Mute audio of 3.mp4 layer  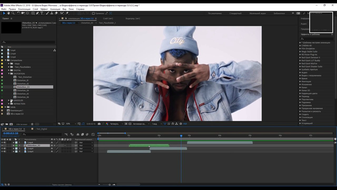[5, 151]
